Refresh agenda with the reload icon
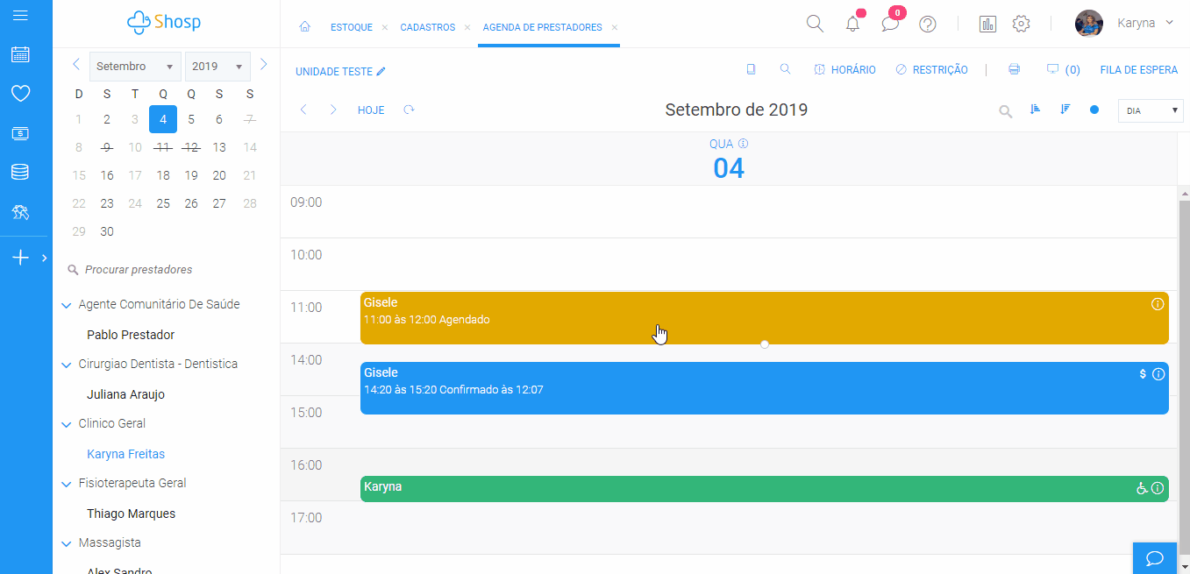Image resolution: width=1190 pixels, height=574 pixels. [x=409, y=110]
